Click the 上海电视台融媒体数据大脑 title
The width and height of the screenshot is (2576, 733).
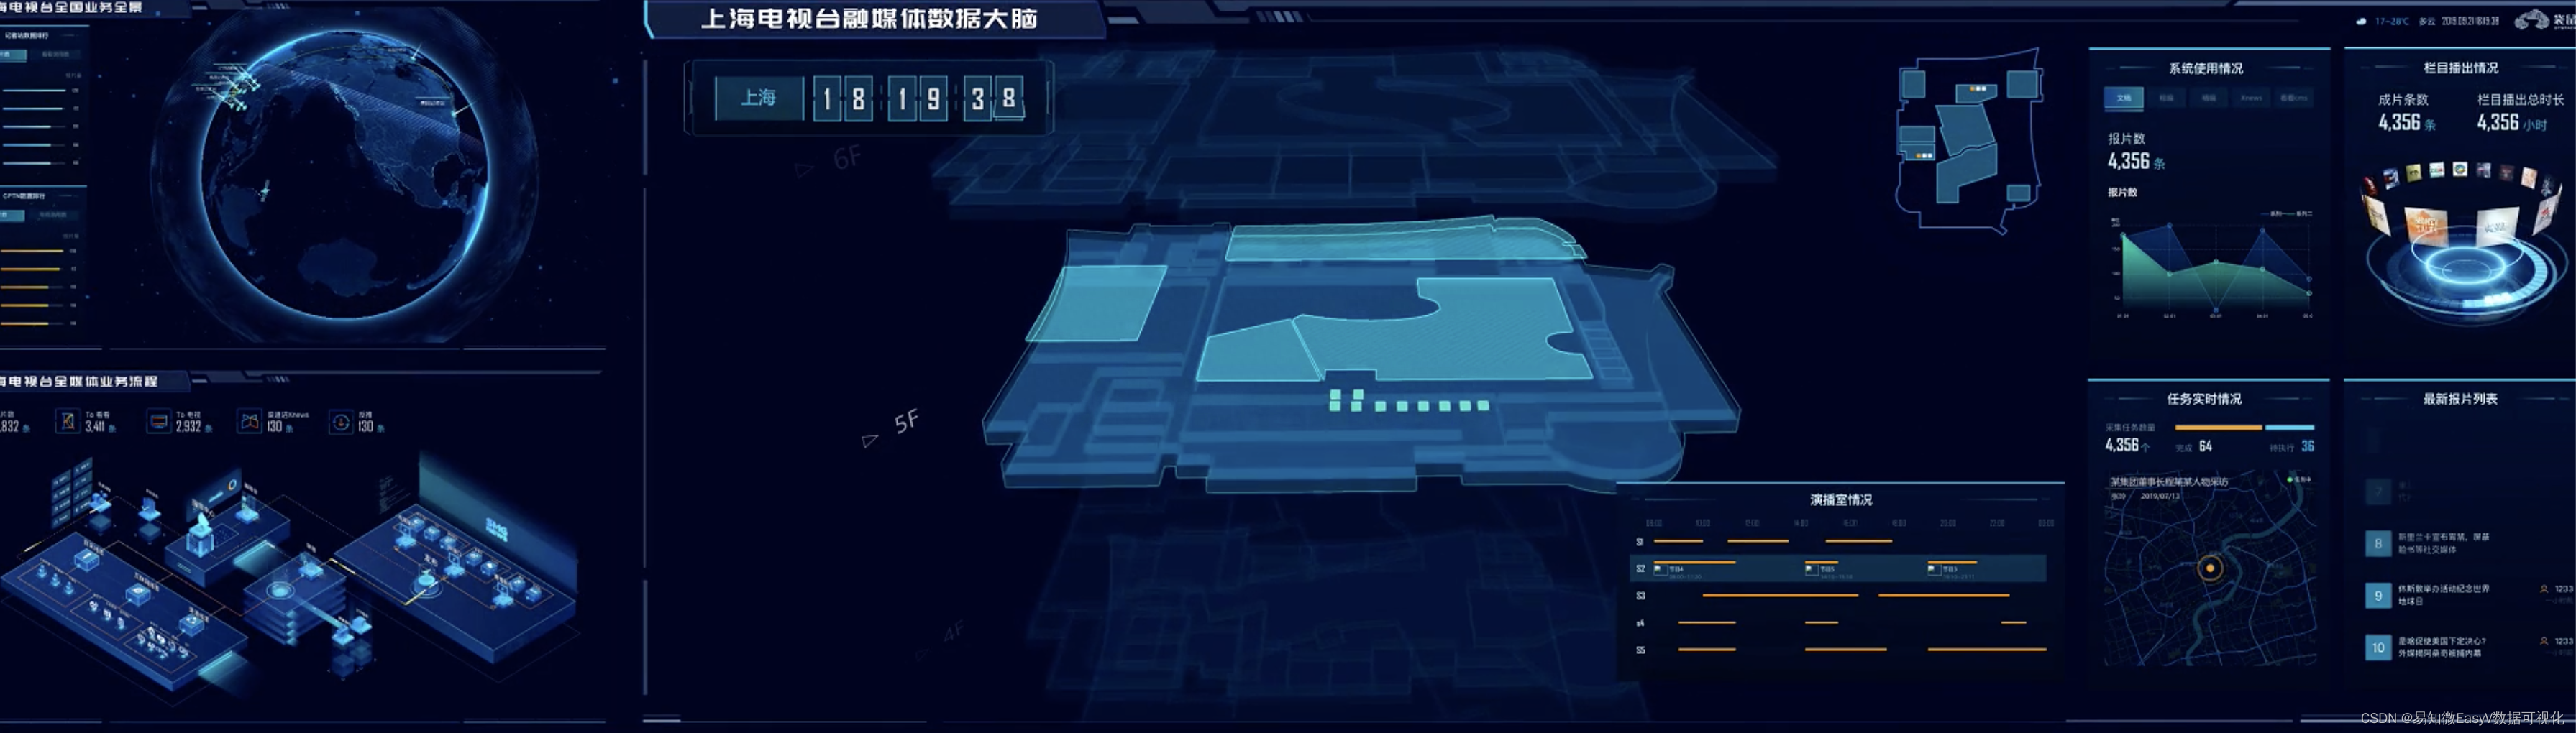tap(869, 19)
